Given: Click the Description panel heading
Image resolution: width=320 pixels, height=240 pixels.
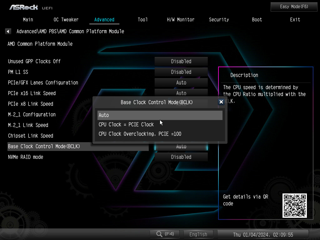Looking at the screenshot, I should pyautogui.click(x=244, y=75).
